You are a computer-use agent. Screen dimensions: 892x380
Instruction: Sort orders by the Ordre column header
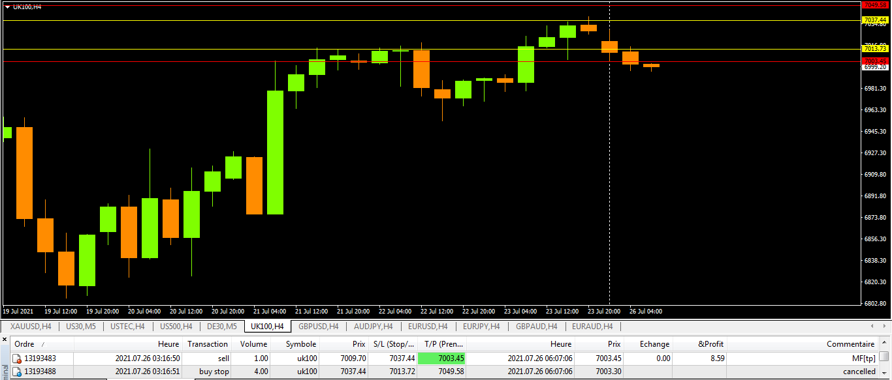25,344
